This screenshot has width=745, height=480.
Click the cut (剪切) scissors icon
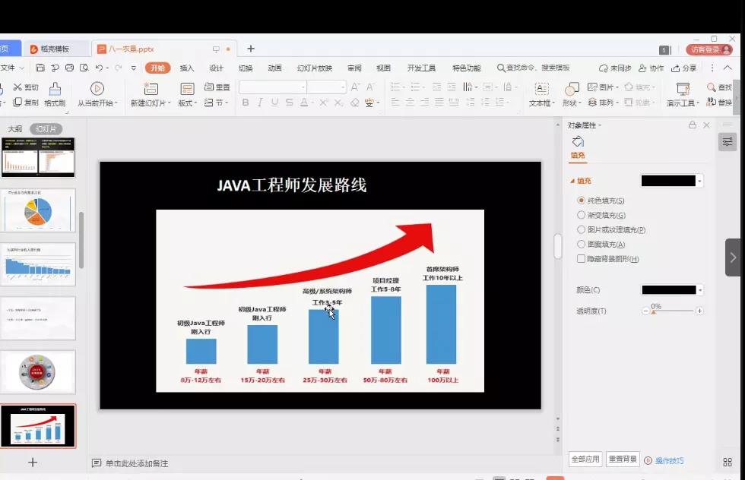point(17,87)
